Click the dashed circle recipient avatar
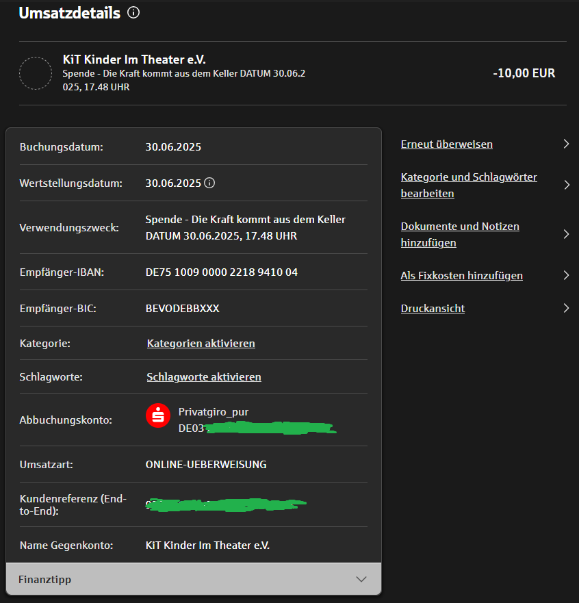 [36, 74]
